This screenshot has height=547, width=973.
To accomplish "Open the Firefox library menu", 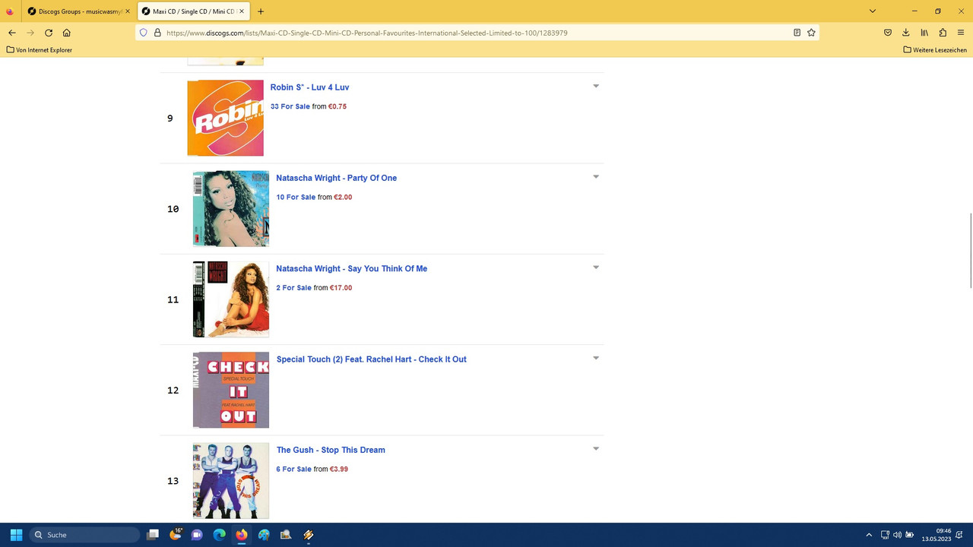I will (x=924, y=33).
